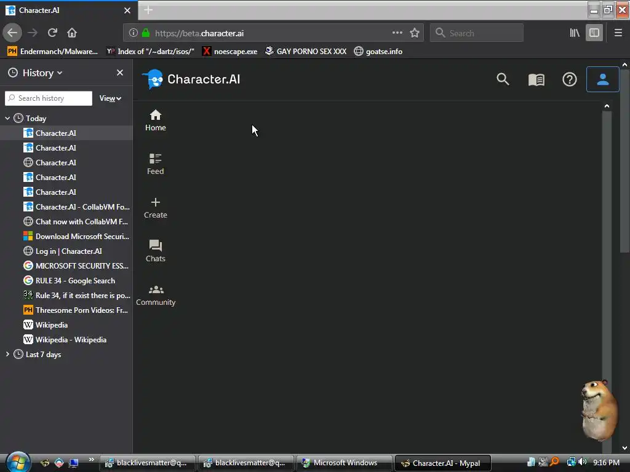Toggle the sidebar button in toolbar
Viewport: 630px width, 472px height.
[x=594, y=33]
